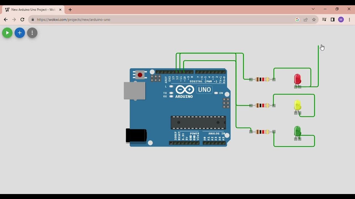
Task: Open a new browser tab
Action: click(x=70, y=10)
